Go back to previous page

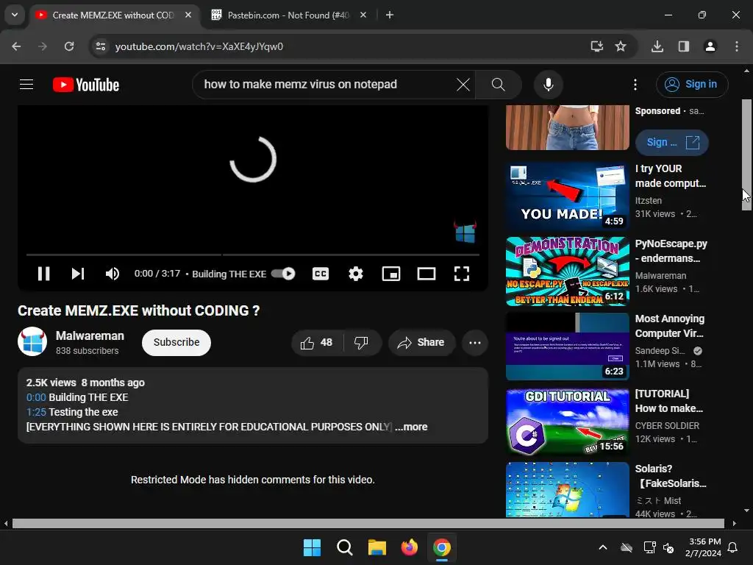pyautogui.click(x=16, y=46)
